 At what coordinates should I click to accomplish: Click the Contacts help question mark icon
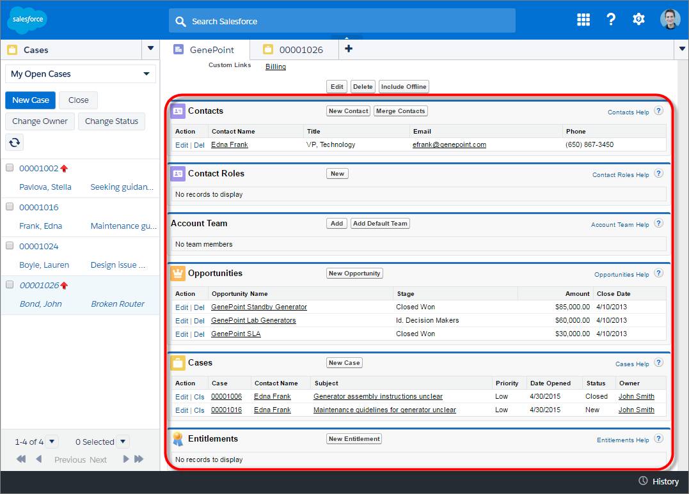[x=658, y=111]
